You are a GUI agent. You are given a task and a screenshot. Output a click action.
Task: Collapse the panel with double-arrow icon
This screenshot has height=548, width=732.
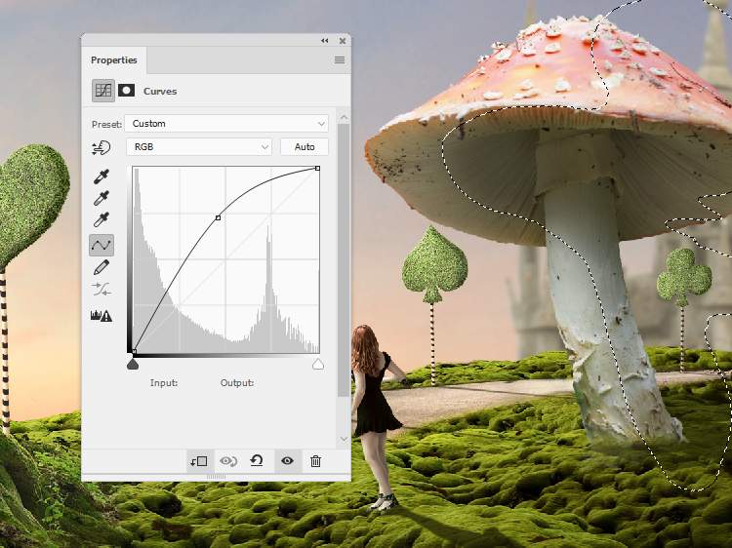point(324,41)
